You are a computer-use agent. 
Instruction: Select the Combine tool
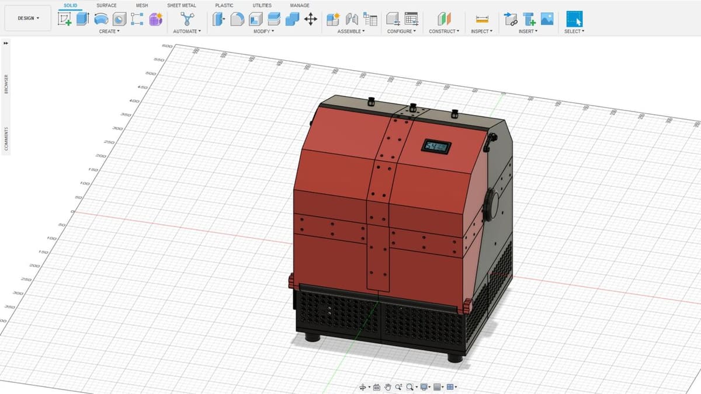point(292,19)
